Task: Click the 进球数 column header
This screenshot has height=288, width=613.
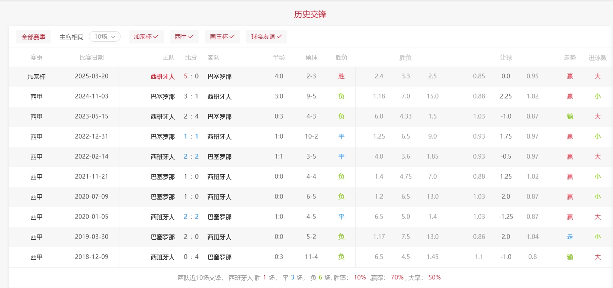Action: (x=597, y=58)
